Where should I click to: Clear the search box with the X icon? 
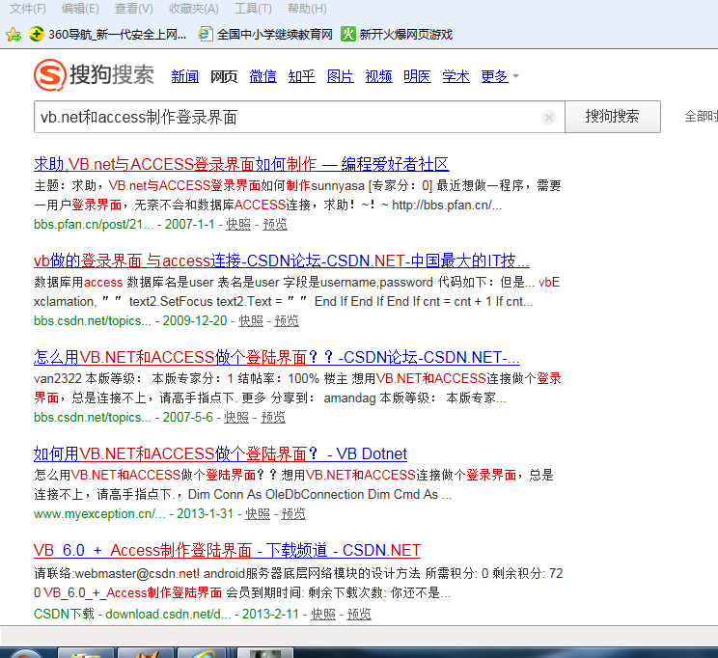(x=548, y=117)
